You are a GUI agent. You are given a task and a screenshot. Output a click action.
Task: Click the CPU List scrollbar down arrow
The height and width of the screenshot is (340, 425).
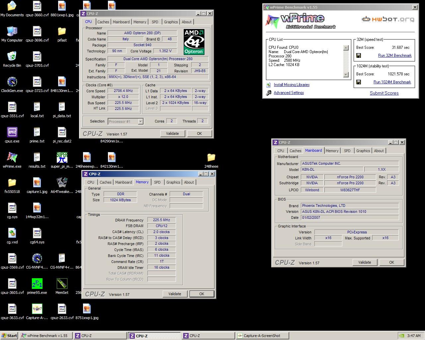click(346, 75)
